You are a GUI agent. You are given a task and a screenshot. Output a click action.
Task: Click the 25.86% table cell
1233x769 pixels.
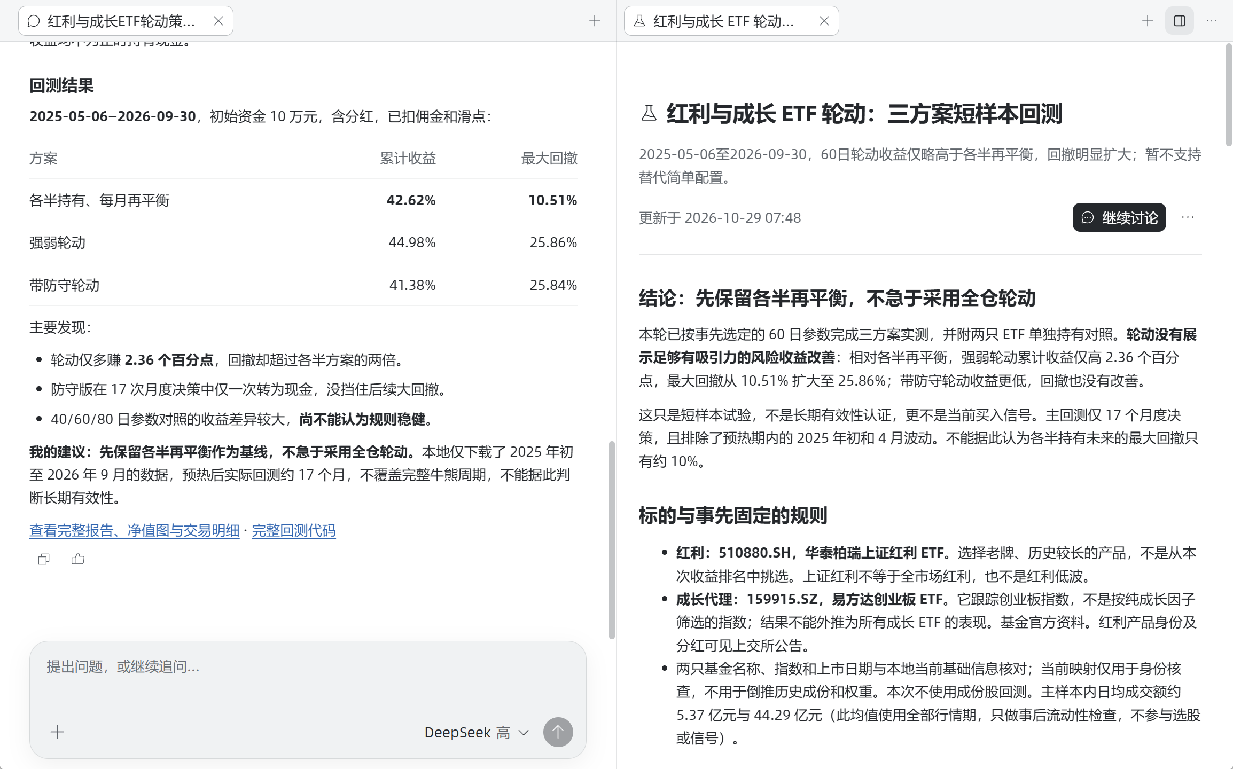coord(553,242)
